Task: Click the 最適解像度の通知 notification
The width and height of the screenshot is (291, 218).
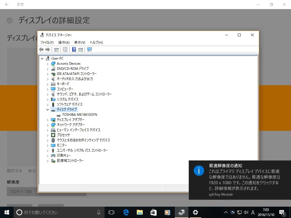Action: [240, 180]
